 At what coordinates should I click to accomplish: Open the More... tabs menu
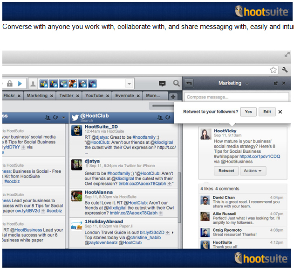tap(153, 96)
